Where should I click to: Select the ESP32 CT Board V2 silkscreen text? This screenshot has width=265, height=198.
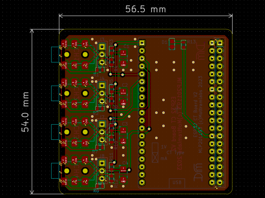pos(195,115)
